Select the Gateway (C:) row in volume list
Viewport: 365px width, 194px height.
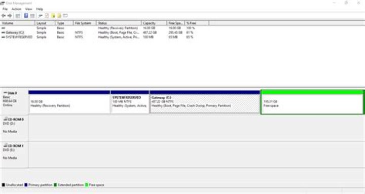105,32
